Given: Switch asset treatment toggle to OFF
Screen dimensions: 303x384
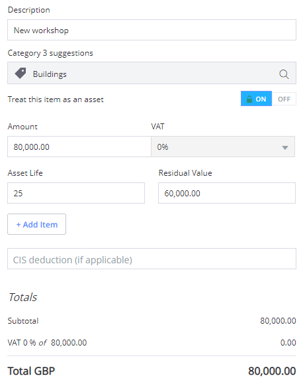Looking at the screenshot, I should point(284,99).
